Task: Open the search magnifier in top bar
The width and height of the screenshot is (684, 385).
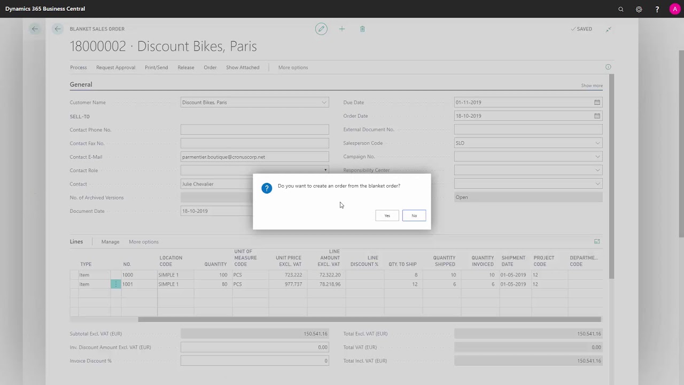Action: click(621, 9)
